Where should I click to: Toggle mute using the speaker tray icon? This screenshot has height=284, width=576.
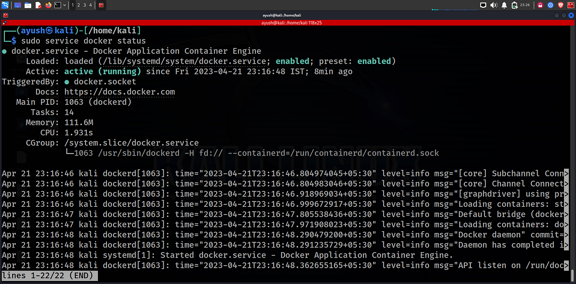pos(493,5)
